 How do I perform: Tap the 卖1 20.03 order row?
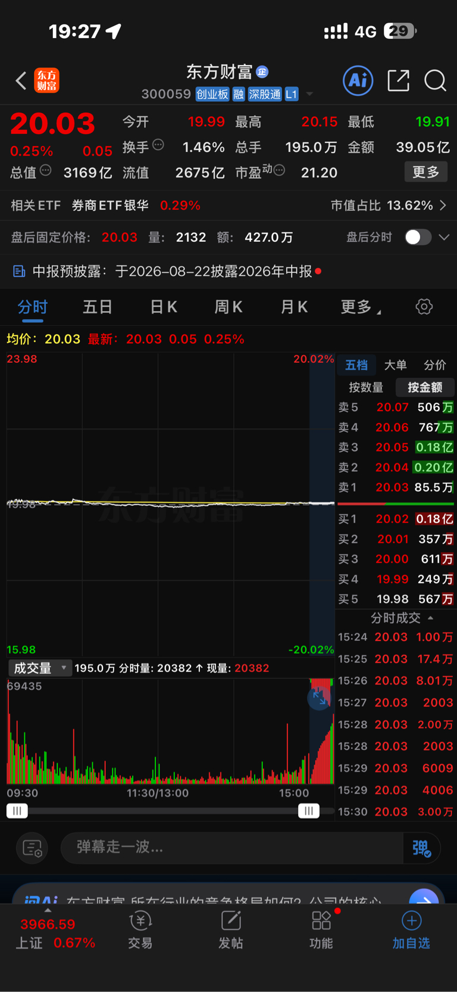(396, 487)
